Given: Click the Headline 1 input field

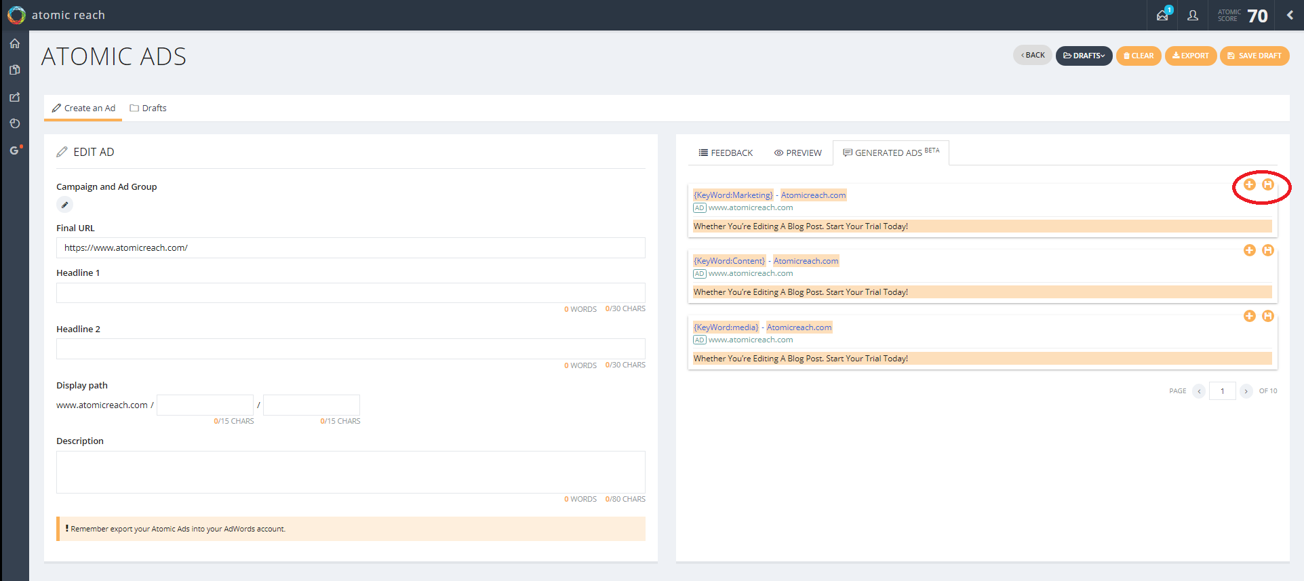Looking at the screenshot, I should pos(351,293).
